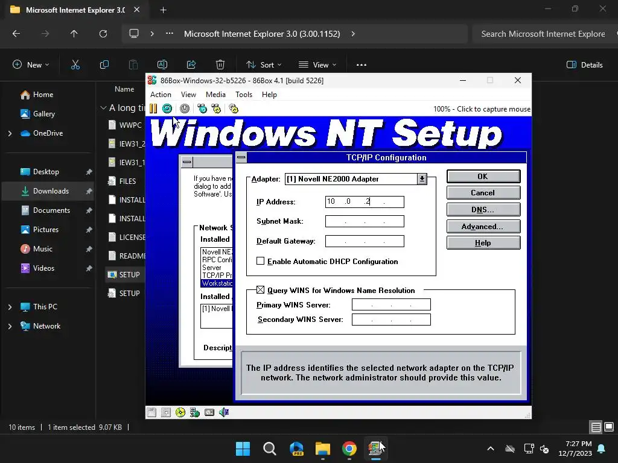The image size is (618, 463).
Task: Open Advanced TCP/IP settings
Action: (483, 227)
